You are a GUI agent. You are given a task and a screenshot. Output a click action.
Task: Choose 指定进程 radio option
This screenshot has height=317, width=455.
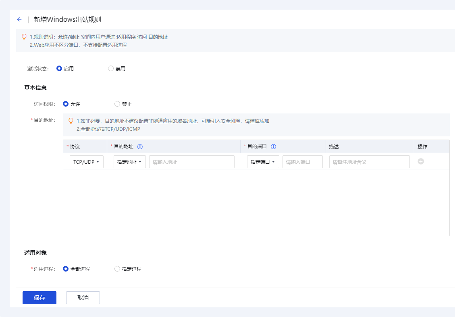pyautogui.click(x=117, y=269)
